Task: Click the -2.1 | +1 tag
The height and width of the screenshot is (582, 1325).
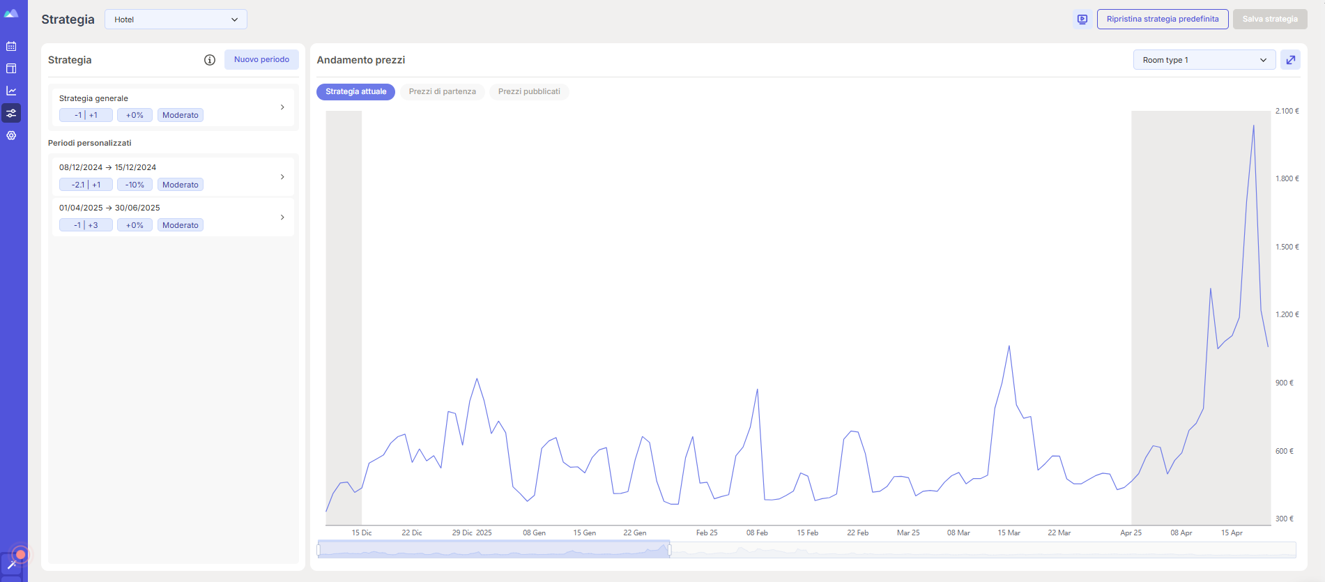Action: click(x=86, y=185)
